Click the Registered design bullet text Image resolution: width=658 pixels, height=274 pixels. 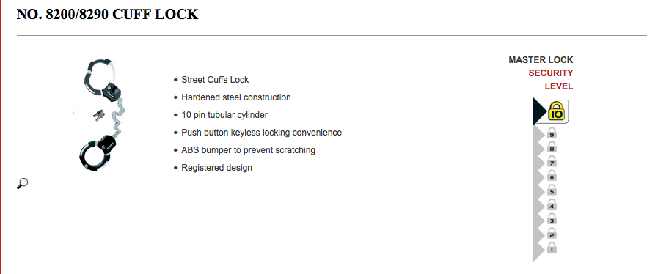(216, 168)
